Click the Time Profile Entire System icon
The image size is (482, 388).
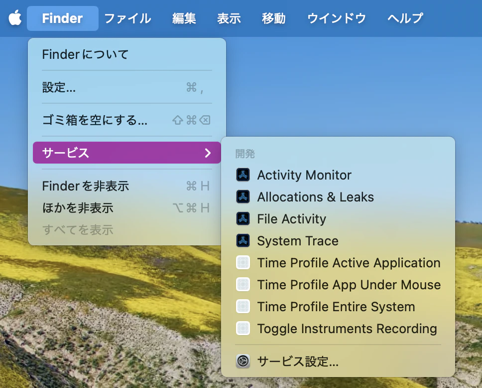click(243, 306)
